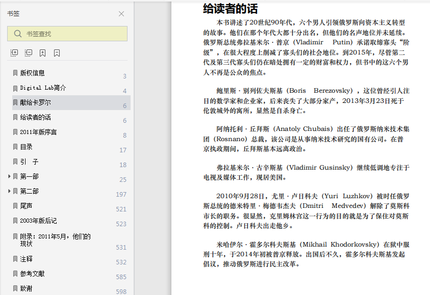Click the word Rosnano in the document
The width and height of the screenshot is (430, 295).
coord(230,139)
